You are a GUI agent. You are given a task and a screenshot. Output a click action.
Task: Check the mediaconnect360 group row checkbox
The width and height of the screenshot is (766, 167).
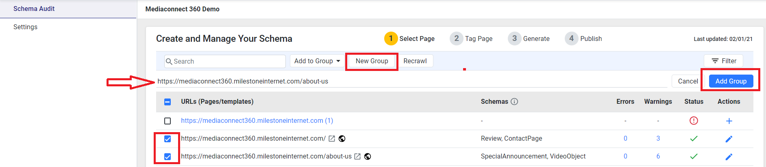[x=168, y=121]
